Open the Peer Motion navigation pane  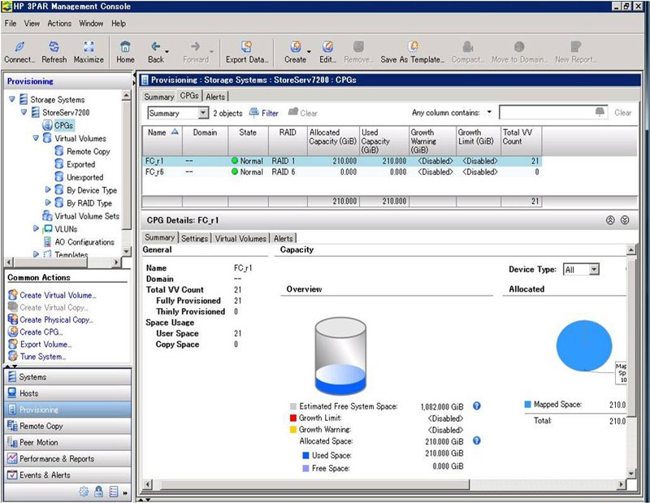pos(67,442)
